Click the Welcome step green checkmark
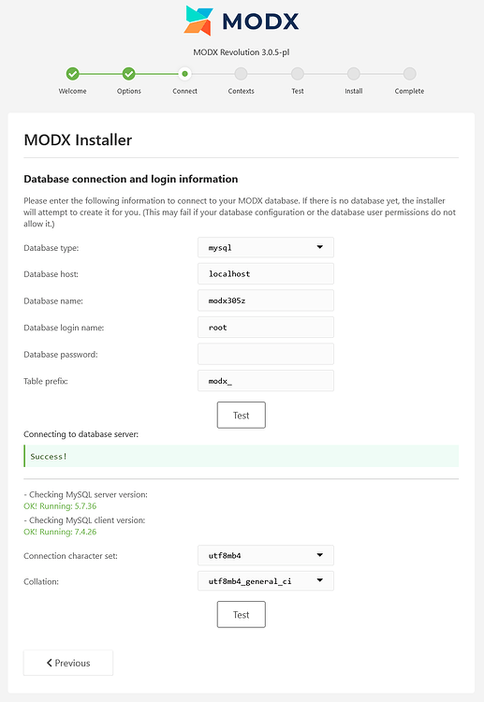This screenshot has height=702, width=484. pos(72,73)
